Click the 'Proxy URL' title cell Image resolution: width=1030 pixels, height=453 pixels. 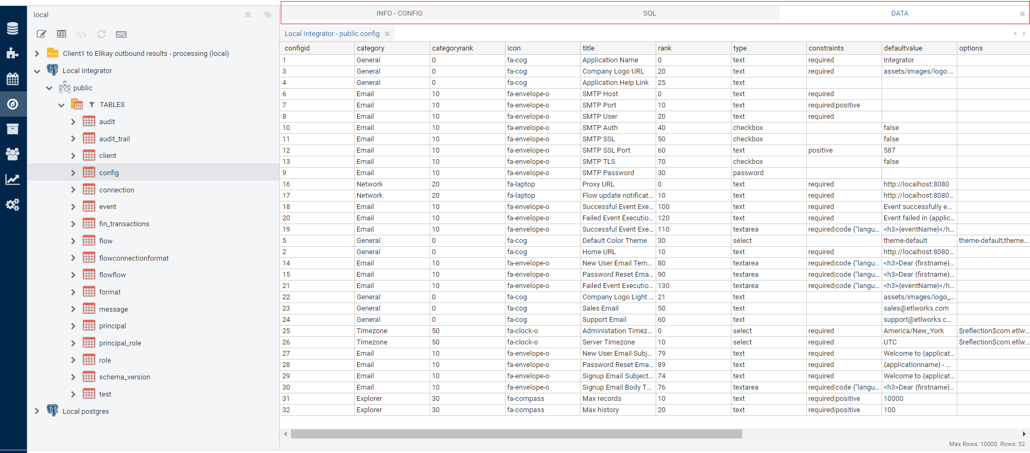[618, 184]
